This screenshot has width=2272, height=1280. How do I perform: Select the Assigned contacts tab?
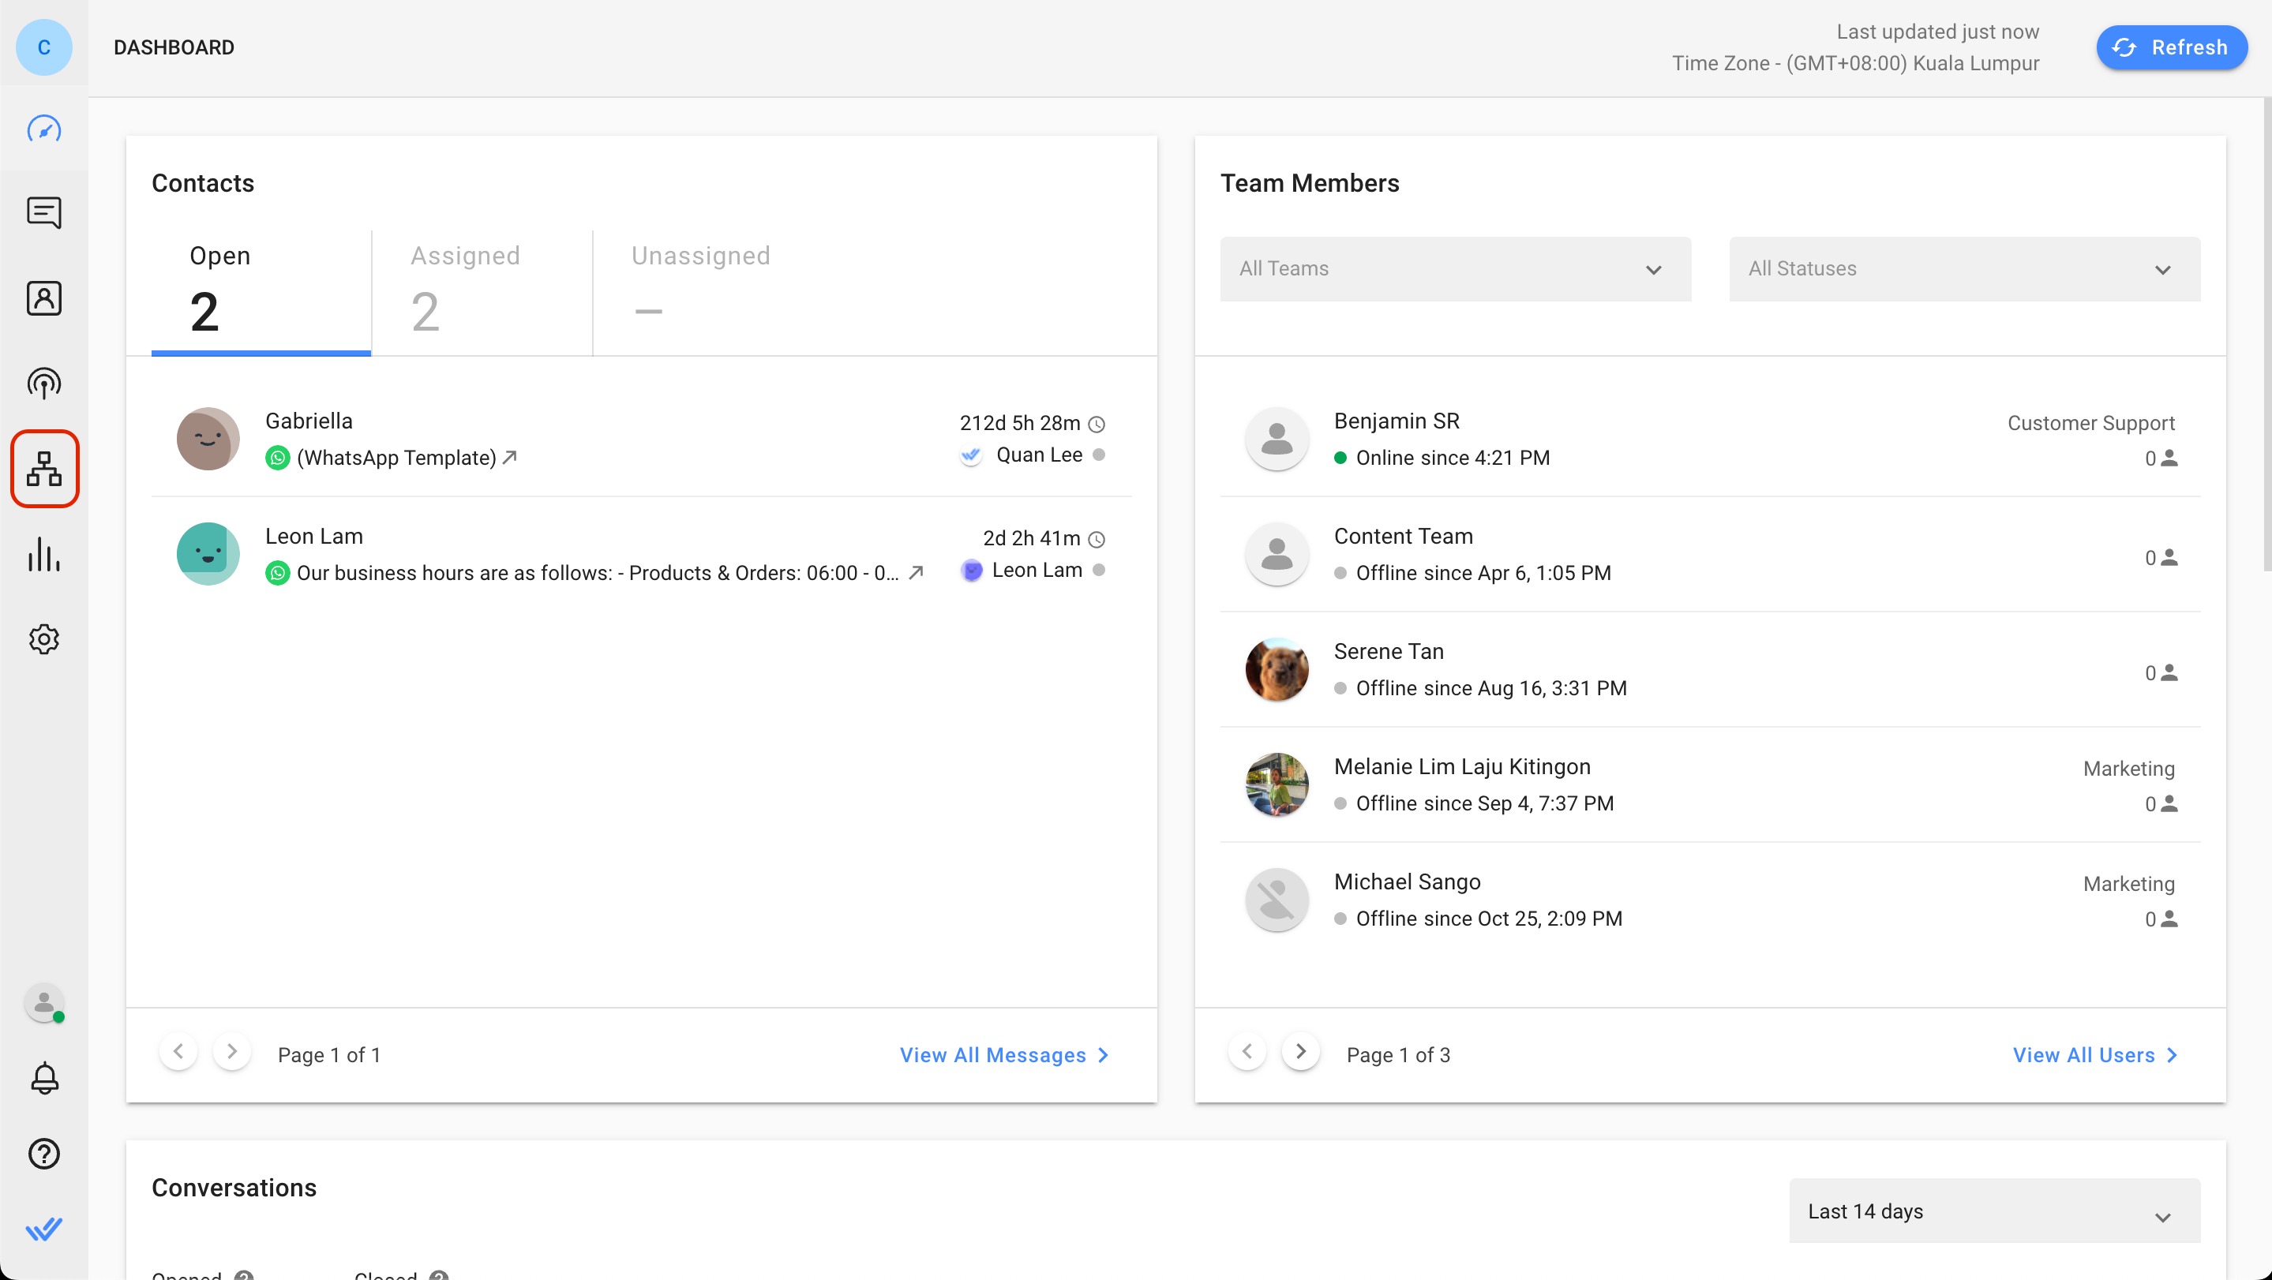[463, 286]
